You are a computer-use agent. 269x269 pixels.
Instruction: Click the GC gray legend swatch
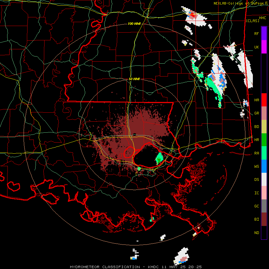264,206
